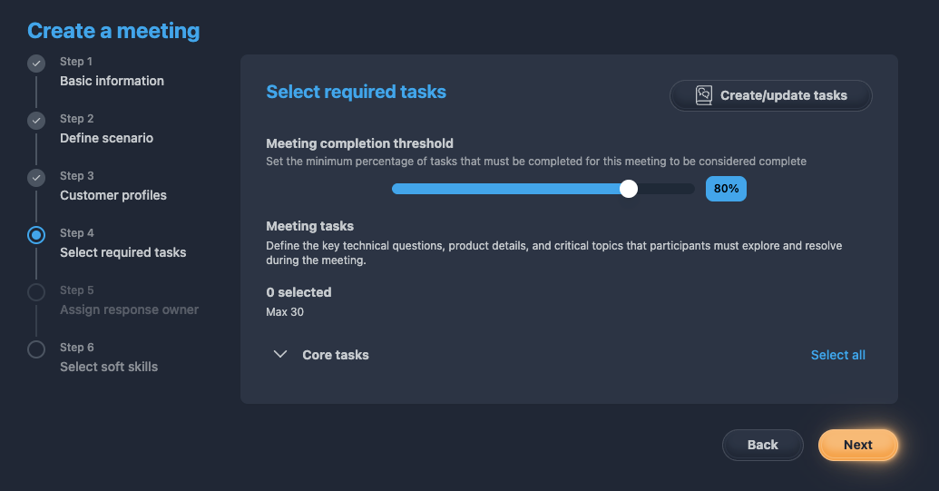Click the Step 1 completed checkmark icon

(36, 64)
